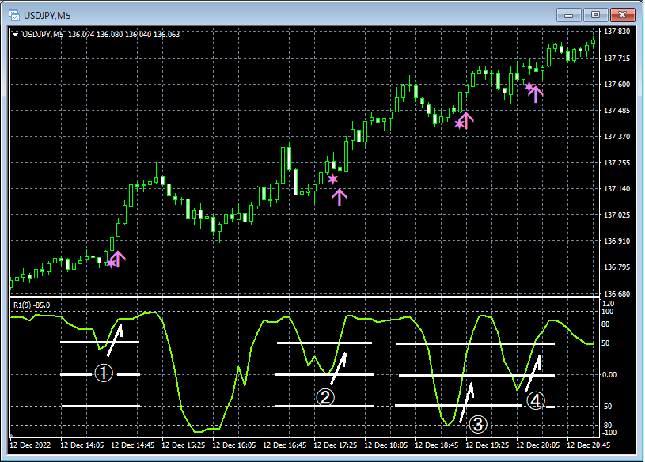645x462 pixels.
Task: Click the pink up arrow near 137.485
Action: (465, 120)
